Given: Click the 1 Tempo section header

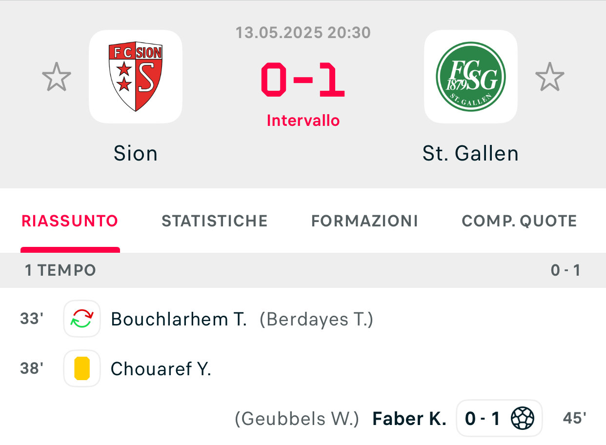Looking at the screenshot, I should pyautogui.click(x=61, y=270).
